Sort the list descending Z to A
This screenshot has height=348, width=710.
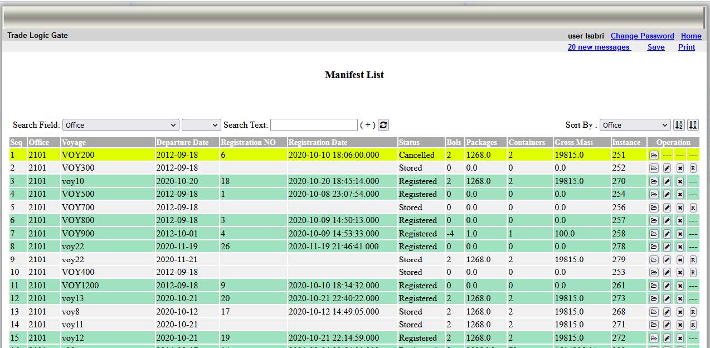693,125
